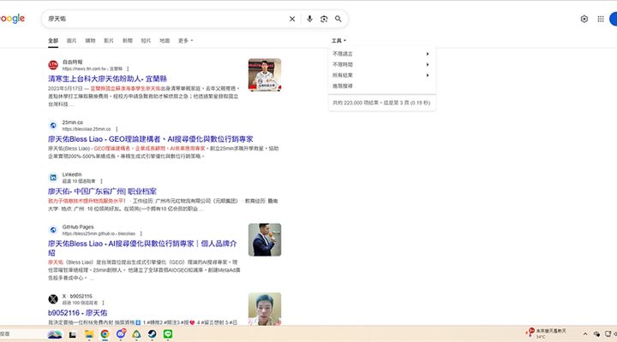Open three-dot menu of GitHub Pages result
The height and width of the screenshot is (342, 617).
[x=141, y=233]
